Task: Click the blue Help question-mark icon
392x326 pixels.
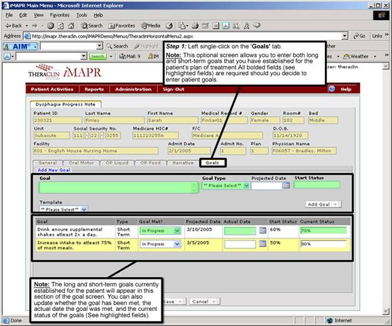Action: tap(332, 89)
